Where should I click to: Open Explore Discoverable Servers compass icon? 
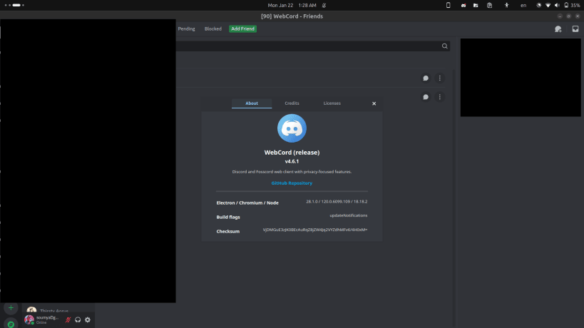(x=11, y=324)
